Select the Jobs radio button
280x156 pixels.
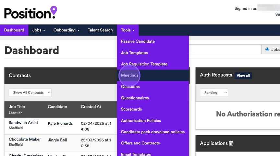pos(267,50)
